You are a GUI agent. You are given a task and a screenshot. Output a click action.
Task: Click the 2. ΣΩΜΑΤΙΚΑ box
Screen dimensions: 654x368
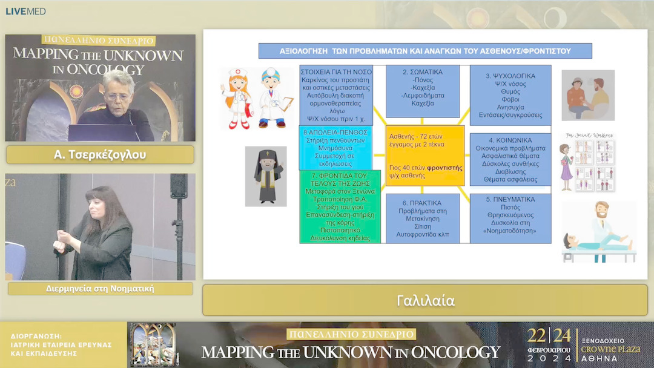pos(422,91)
